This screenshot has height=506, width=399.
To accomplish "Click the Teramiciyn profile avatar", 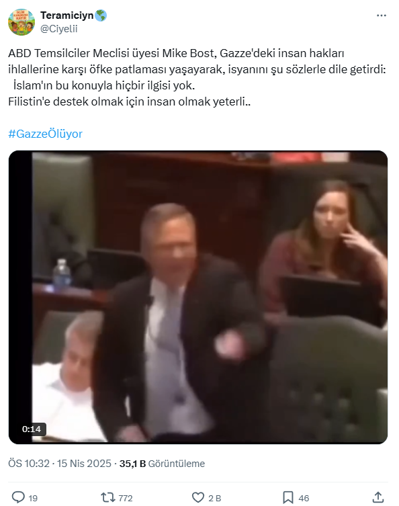I will tap(21, 22).
